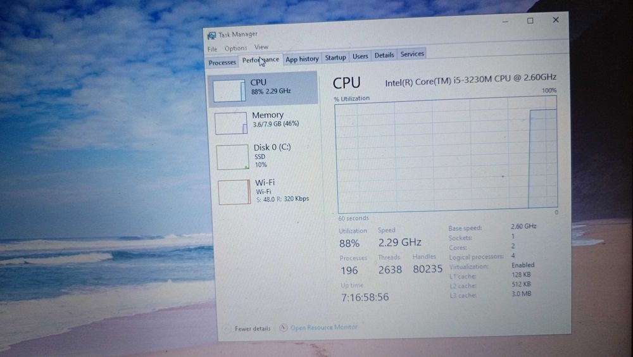Click the Virtualization Enabled value
633x357 pixels.
point(523,265)
